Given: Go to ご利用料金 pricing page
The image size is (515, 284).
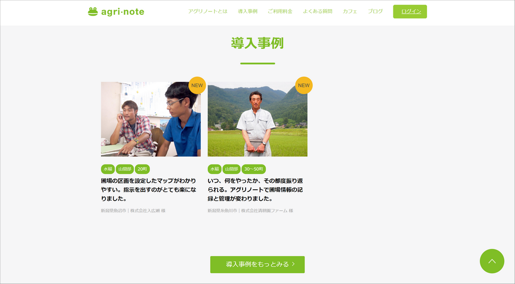Looking at the screenshot, I should 280,11.
